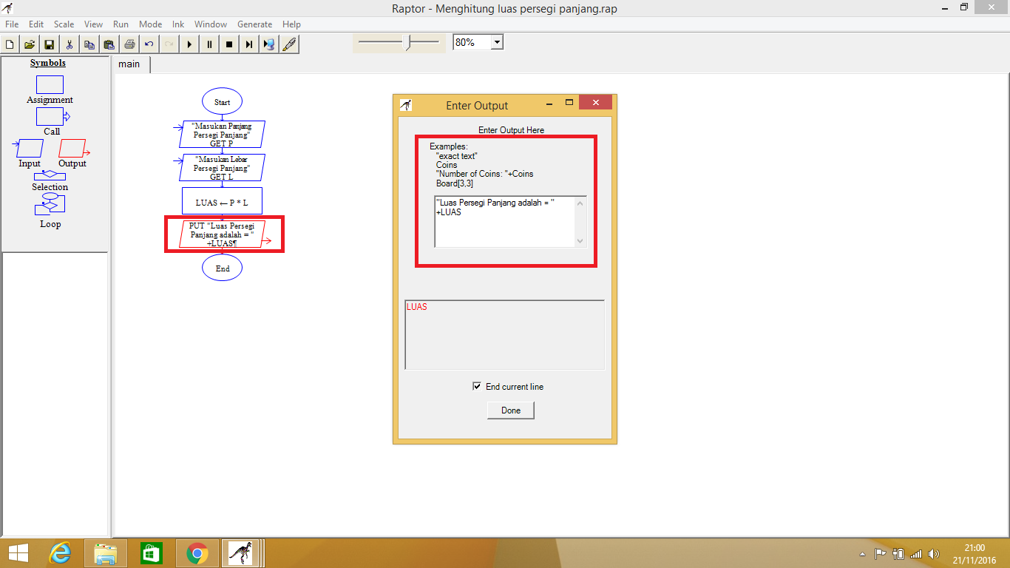
Task: Open the zoom percentage dropdown
Action: click(x=497, y=41)
